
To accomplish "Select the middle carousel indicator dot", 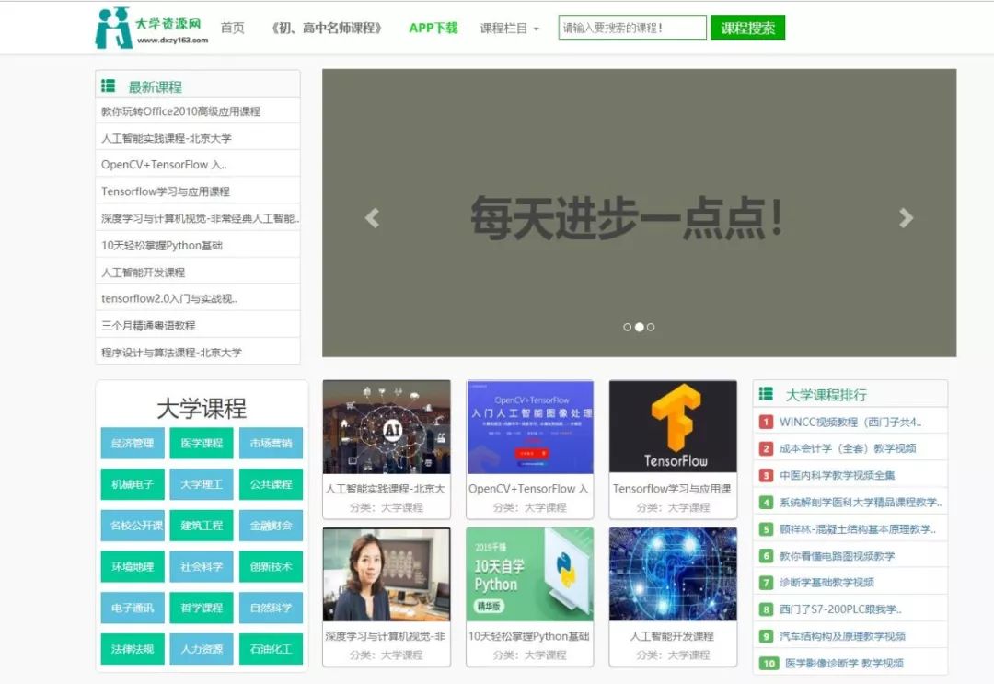I will 640,326.
